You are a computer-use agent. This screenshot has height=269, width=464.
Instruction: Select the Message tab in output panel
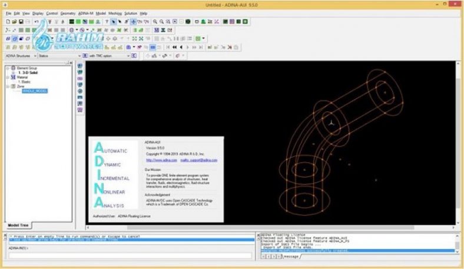291,256
